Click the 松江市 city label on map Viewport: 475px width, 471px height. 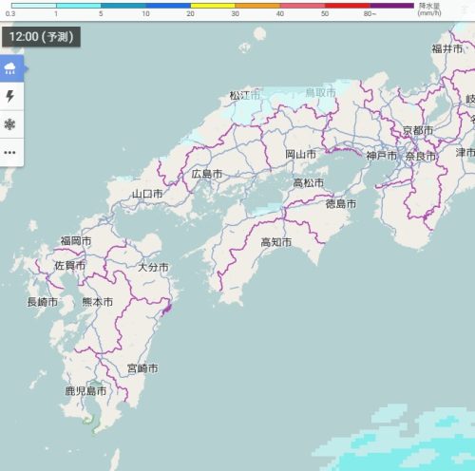pos(245,95)
